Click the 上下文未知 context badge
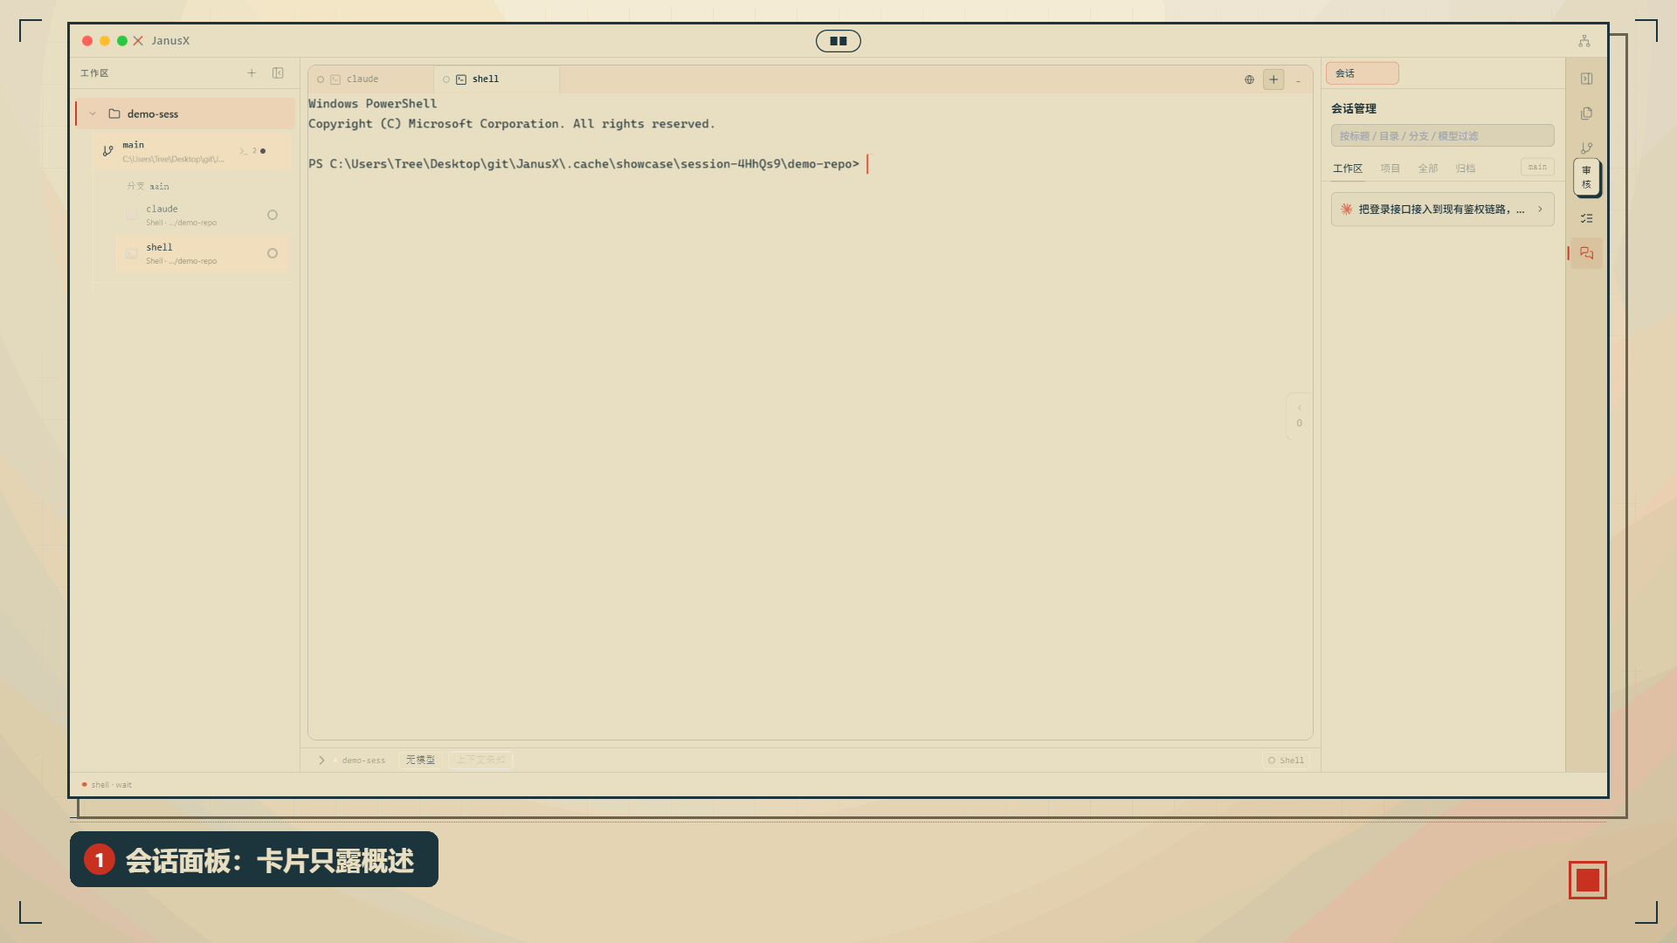The width and height of the screenshot is (1677, 943). tap(480, 761)
